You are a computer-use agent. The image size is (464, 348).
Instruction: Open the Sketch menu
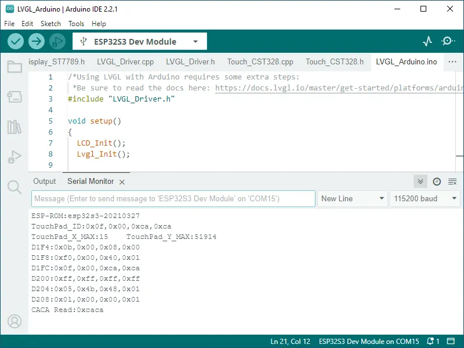click(50, 24)
